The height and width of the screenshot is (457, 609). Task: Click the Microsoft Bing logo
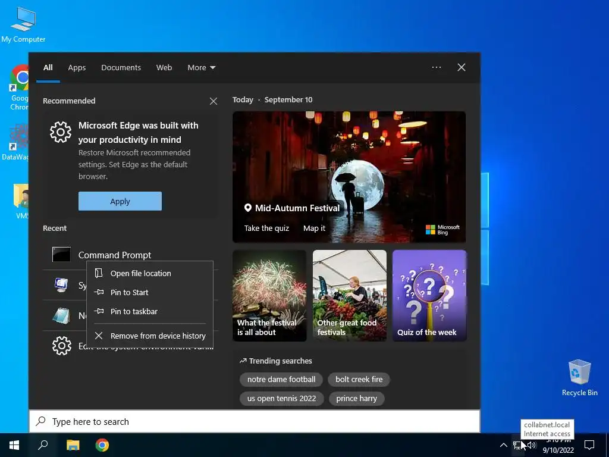tap(442, 230)
